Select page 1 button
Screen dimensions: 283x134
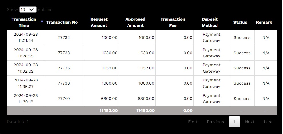click(234, 122)
